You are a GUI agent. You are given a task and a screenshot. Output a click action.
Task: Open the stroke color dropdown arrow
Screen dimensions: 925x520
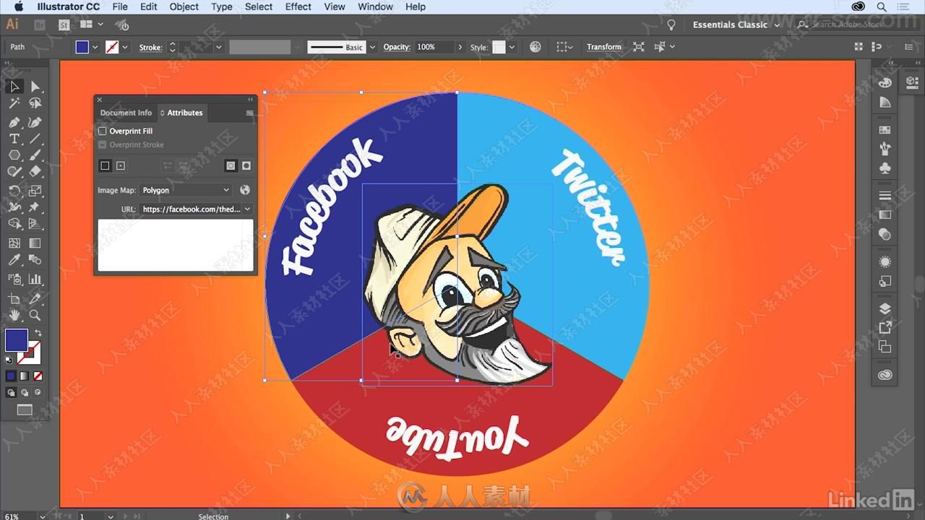click(125, 47)
